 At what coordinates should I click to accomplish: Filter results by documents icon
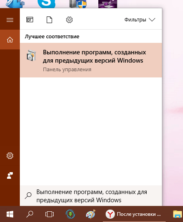[x=50, y=20]
